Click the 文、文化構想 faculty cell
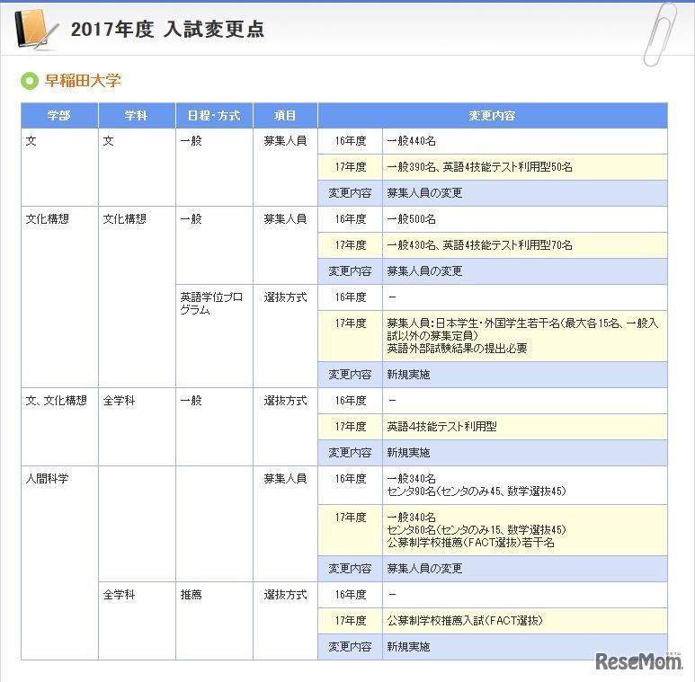The height and width of the screenshot is (682, 695). 59,427
